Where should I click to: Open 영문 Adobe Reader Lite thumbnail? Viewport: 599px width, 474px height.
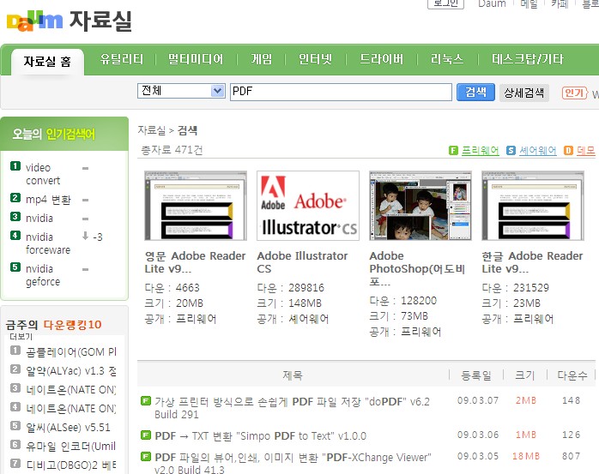(x=196, y=206)
